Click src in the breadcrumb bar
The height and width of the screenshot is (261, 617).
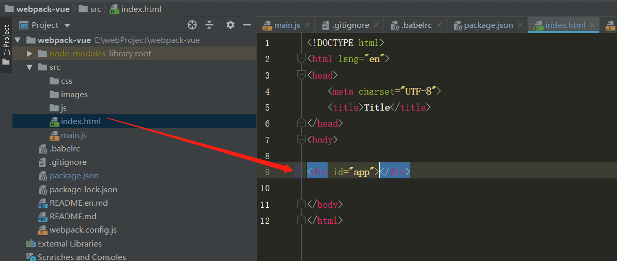click(90, 9)
